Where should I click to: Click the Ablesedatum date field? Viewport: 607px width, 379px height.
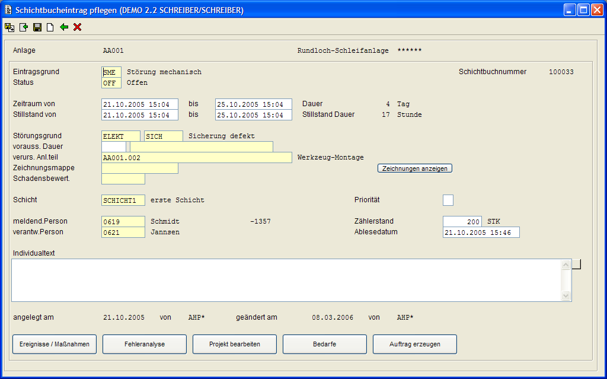pos(481,233)
